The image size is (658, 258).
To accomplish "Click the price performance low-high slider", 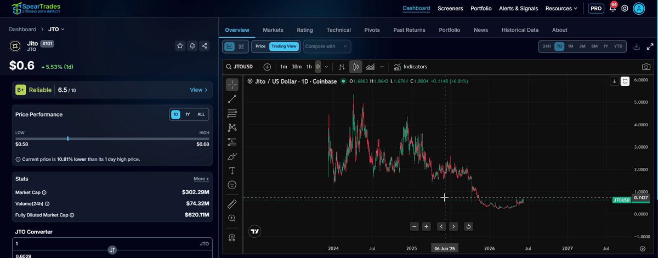I will pyautogui.click(x=112, y=138).
